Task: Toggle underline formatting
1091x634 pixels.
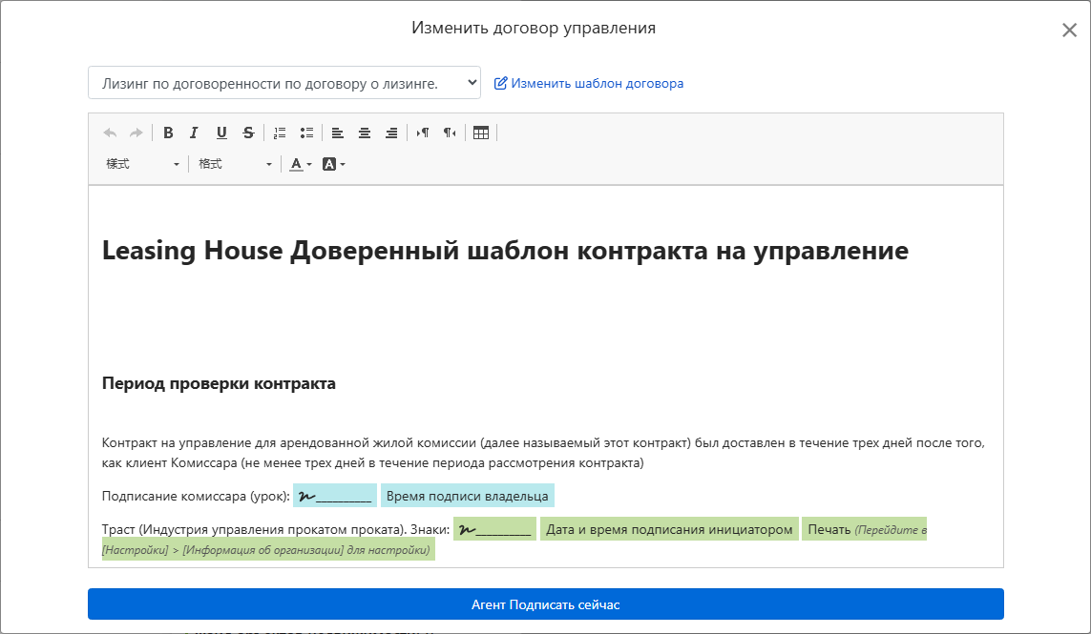Action: (x=221, y=133)
